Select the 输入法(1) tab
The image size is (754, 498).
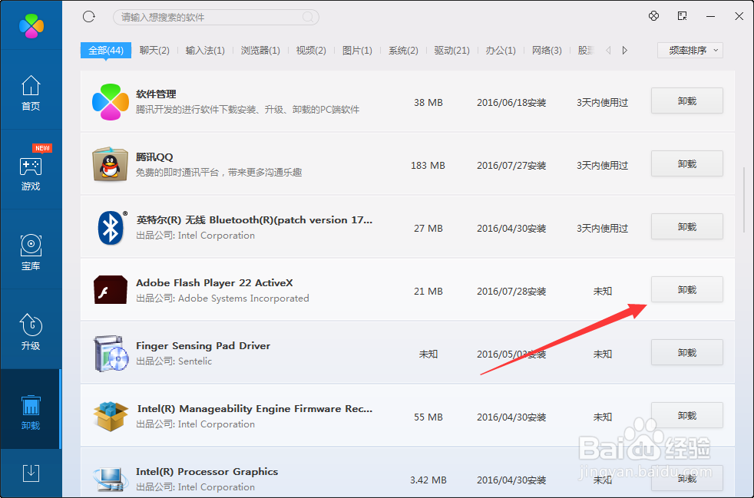click(x=205, y=50)
